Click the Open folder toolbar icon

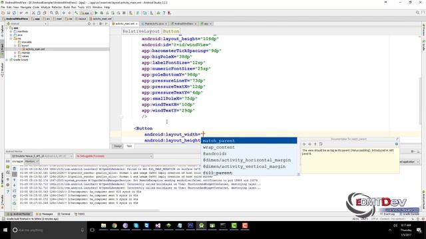(3, 13)
